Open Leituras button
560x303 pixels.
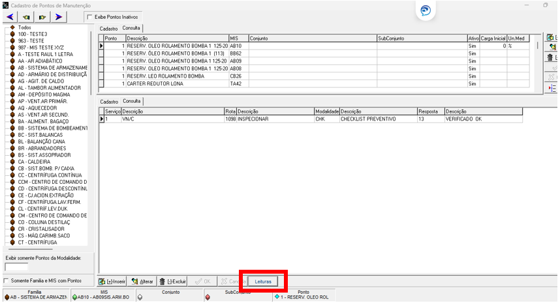tap(263, 281)
